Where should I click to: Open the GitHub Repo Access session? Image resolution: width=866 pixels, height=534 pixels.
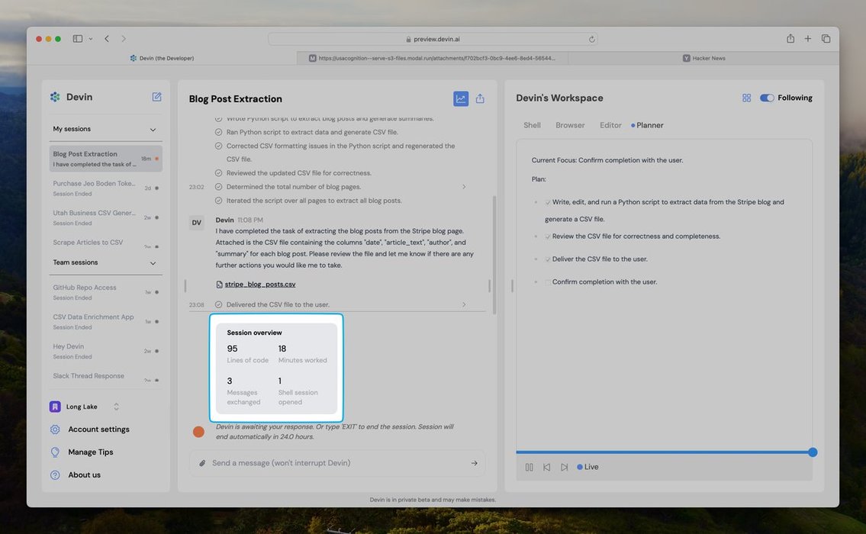click(105, 292)
